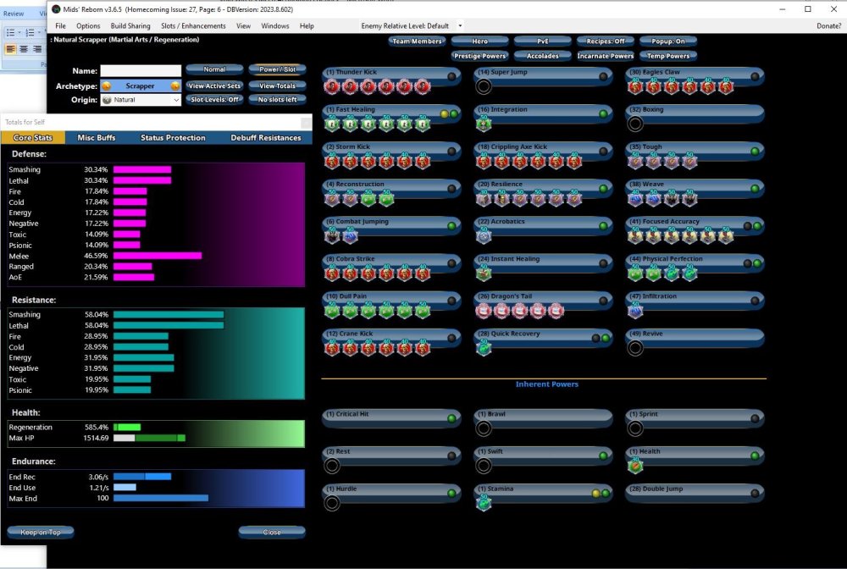Switch to the Status Protection tab

pyautogui.click(x=173, y=137)
